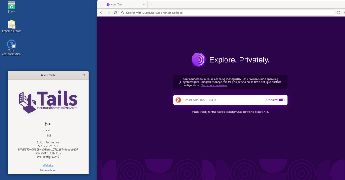Follow the Test your connection link
Viewport: 345px width, 180px height.
point(214,86)
